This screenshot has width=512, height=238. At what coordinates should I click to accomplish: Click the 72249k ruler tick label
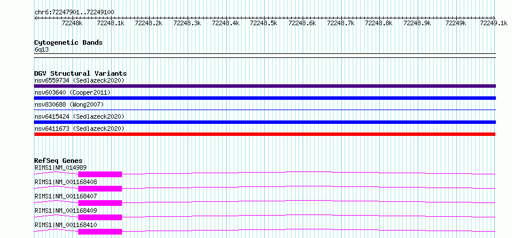point(455,23)
